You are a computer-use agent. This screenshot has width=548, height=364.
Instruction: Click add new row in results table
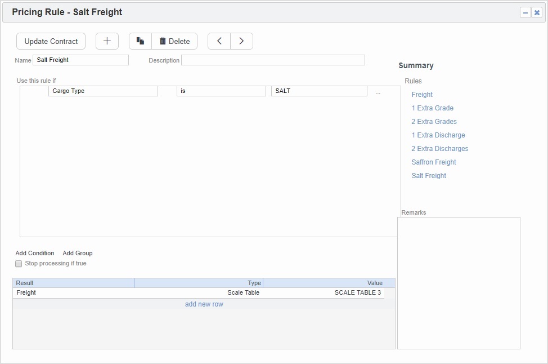204,304
